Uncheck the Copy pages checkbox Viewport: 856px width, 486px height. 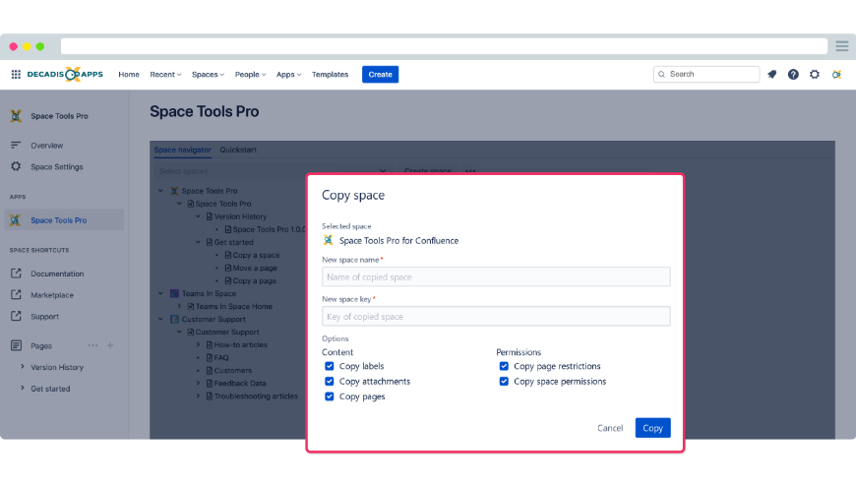tap(330, 396)
